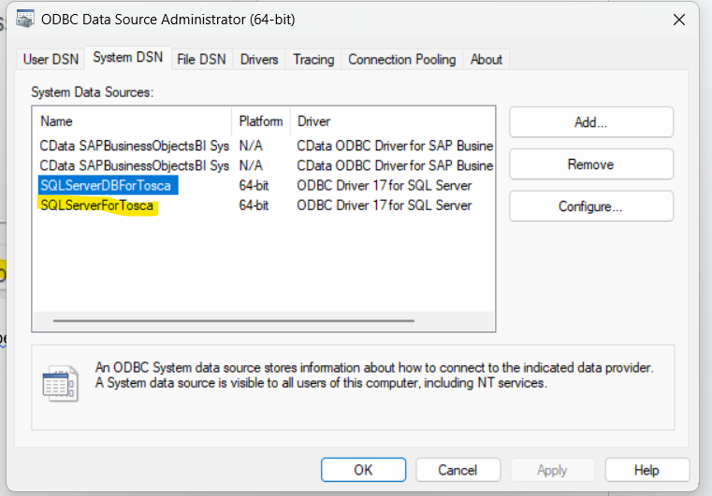Viewport: 712px width, 496px height.
Task: Click the horizontal scrollbar in the list
Action: point(234,320)
